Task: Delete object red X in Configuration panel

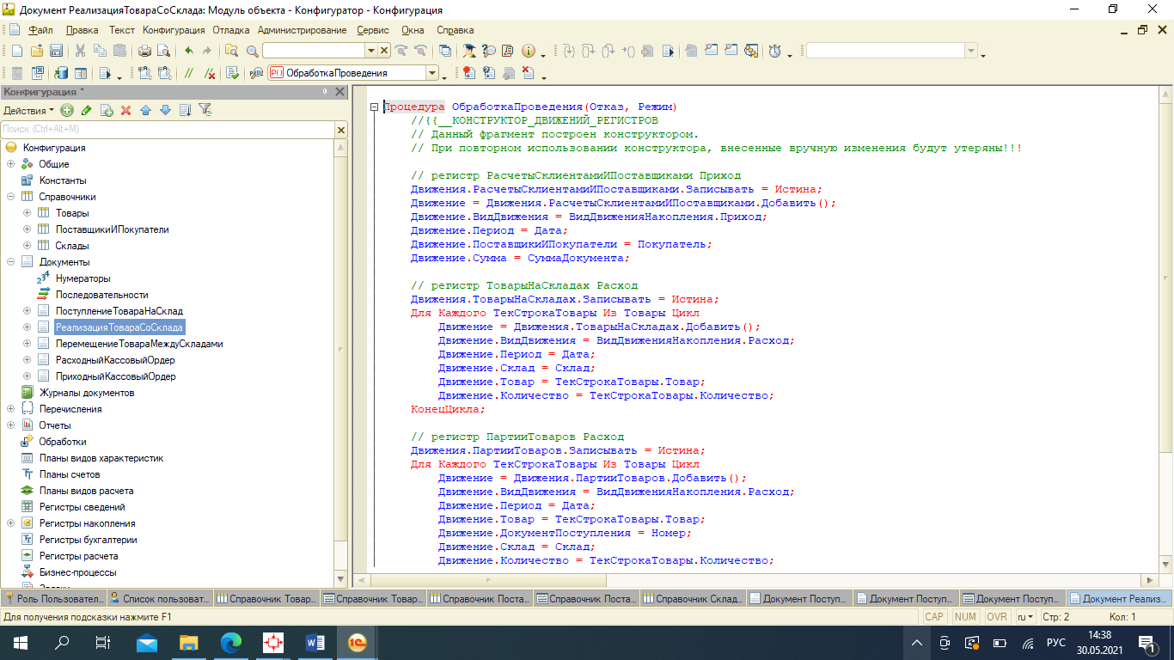Action: pos(125,110)
